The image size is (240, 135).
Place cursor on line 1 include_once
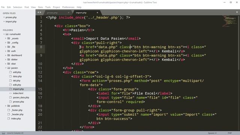pyautogui.click(x=71, y=18)
